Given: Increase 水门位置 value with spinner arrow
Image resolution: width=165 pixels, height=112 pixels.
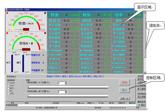Looking at the screenshot, I should (66, 82).
